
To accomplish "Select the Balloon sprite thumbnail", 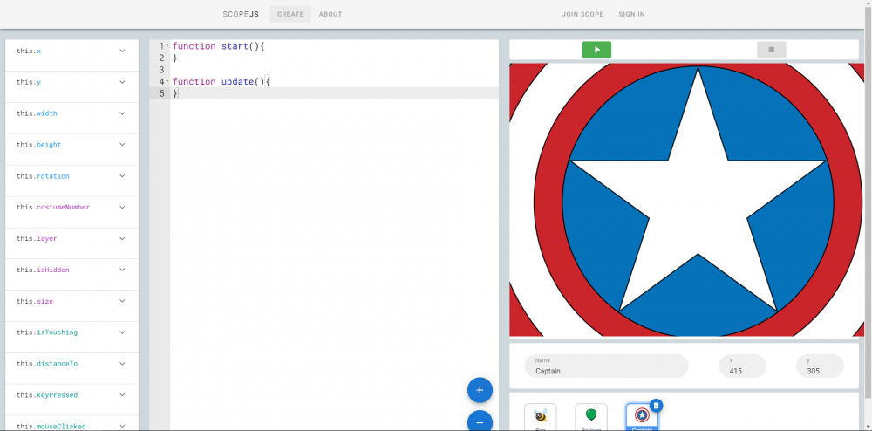I will click(x=591, y=416).
